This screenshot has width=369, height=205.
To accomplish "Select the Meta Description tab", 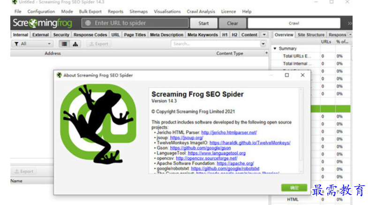I will point(166,35).
